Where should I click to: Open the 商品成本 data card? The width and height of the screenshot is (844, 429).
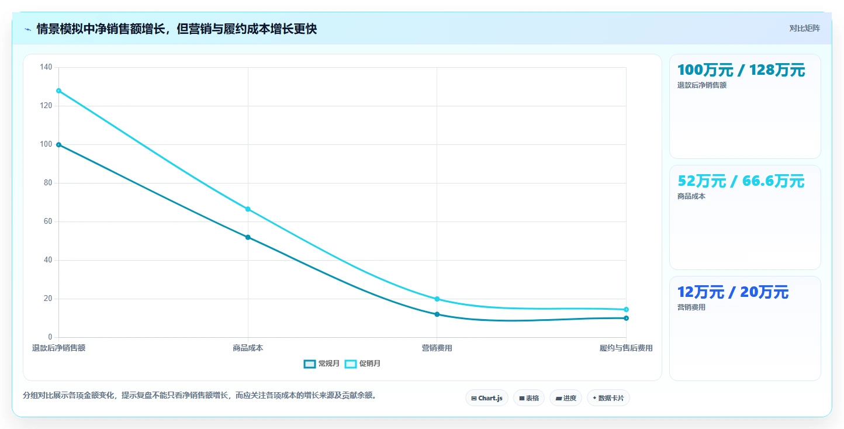click(x=745, y=217)
